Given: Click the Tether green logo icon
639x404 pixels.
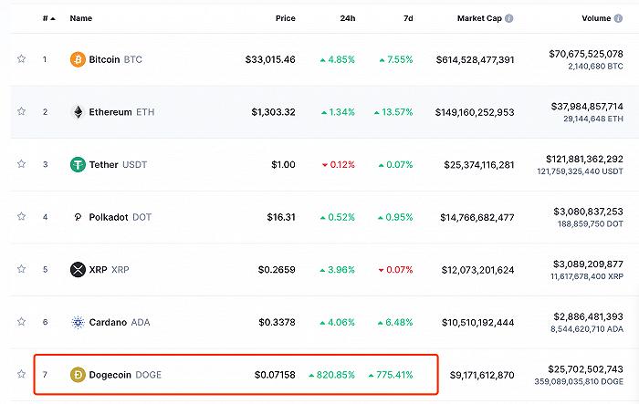Looking at the screenshot, I should (78, 164).
